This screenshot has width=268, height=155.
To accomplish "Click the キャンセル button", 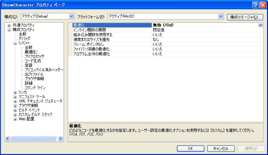I will (x=221, y=149).
